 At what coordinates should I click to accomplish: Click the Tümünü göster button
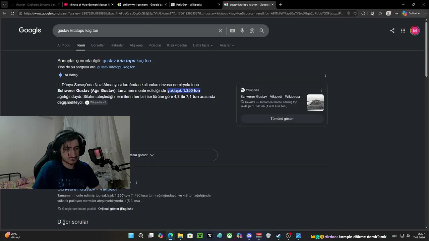282,118
